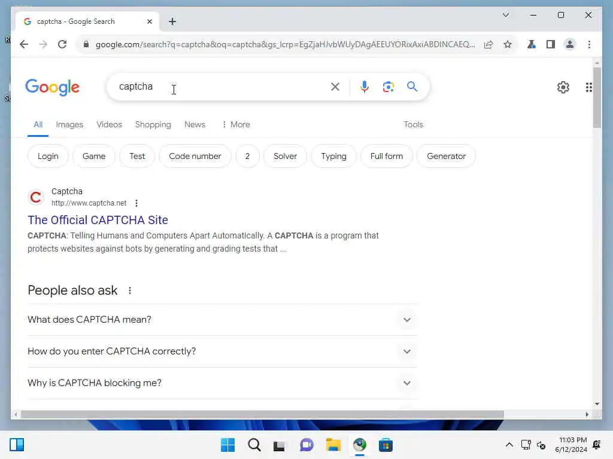Filter results with Code number chip
This screenshot has height=459, width=613.
(x=195, y=156)
